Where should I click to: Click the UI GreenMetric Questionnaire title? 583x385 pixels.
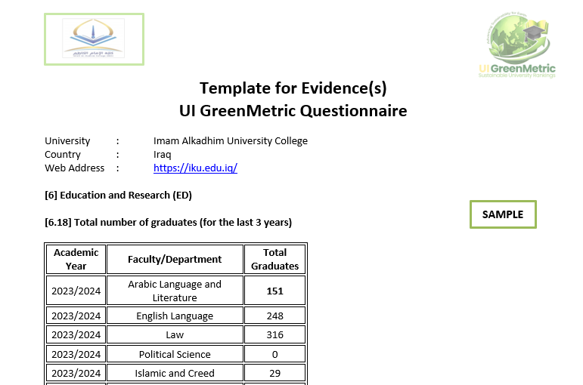pyautogui.click(x=293, y=111)
